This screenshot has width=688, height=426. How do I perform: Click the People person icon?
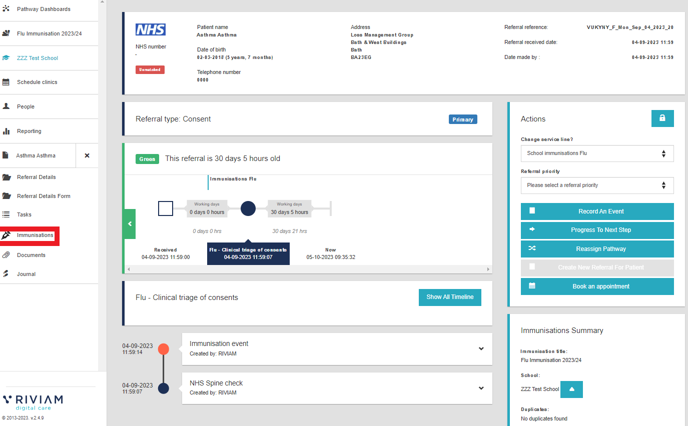click(6, 106)
